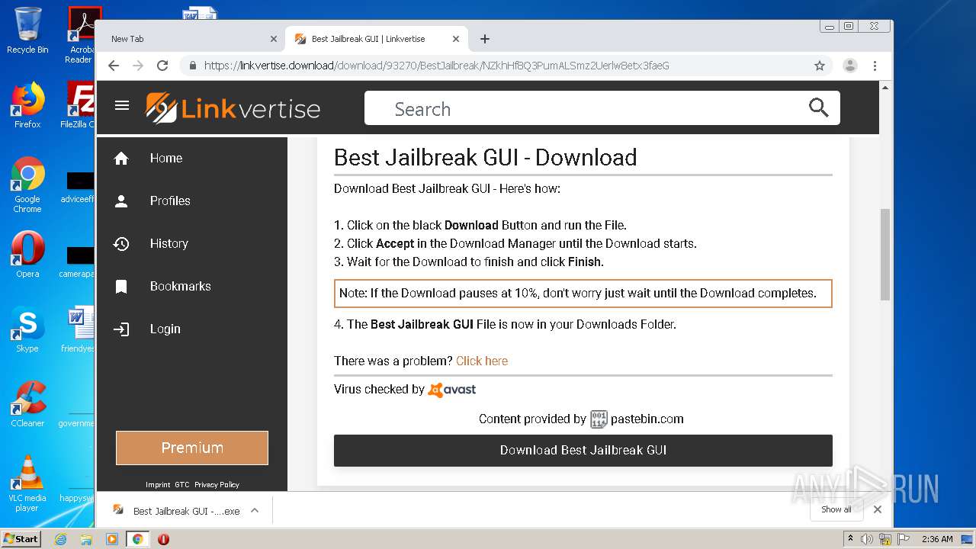This screenshot has width=976, height=549.
Task: Click the address bar URL
Action: point(437,66)
